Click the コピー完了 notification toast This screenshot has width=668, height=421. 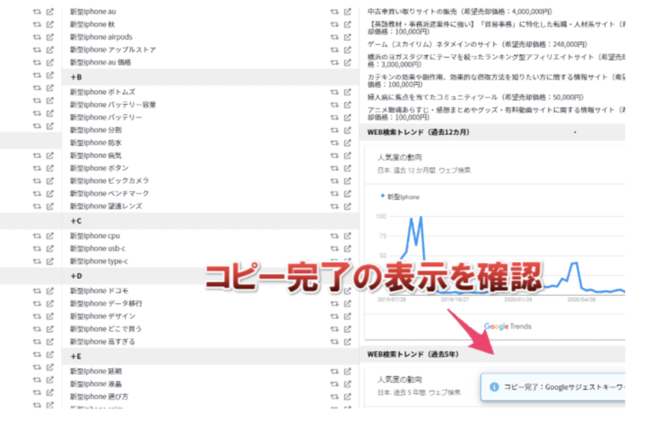click(x=554, y=386)
